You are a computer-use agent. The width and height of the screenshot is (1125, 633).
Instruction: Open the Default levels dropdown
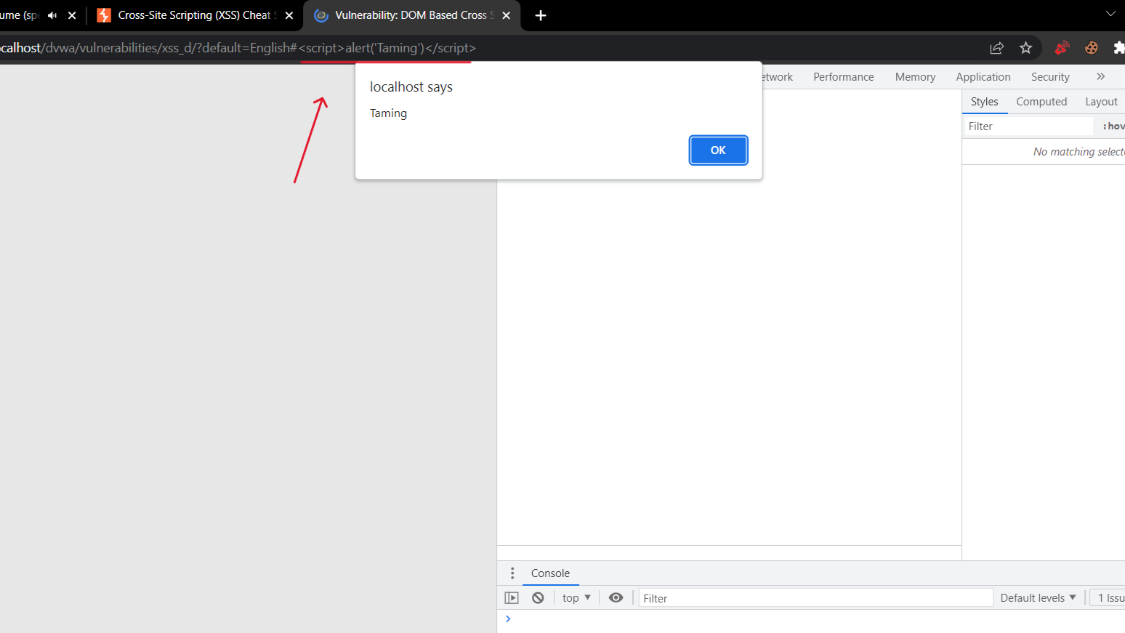(x=1037, y=597)
